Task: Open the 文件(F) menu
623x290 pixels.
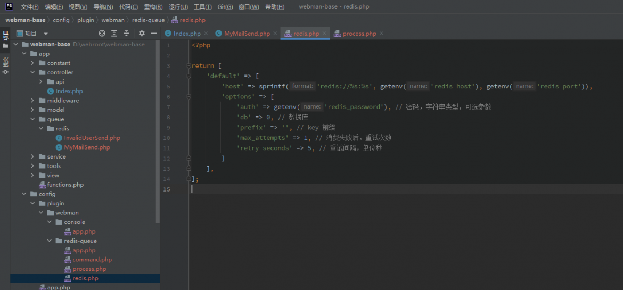Action: 30,7
